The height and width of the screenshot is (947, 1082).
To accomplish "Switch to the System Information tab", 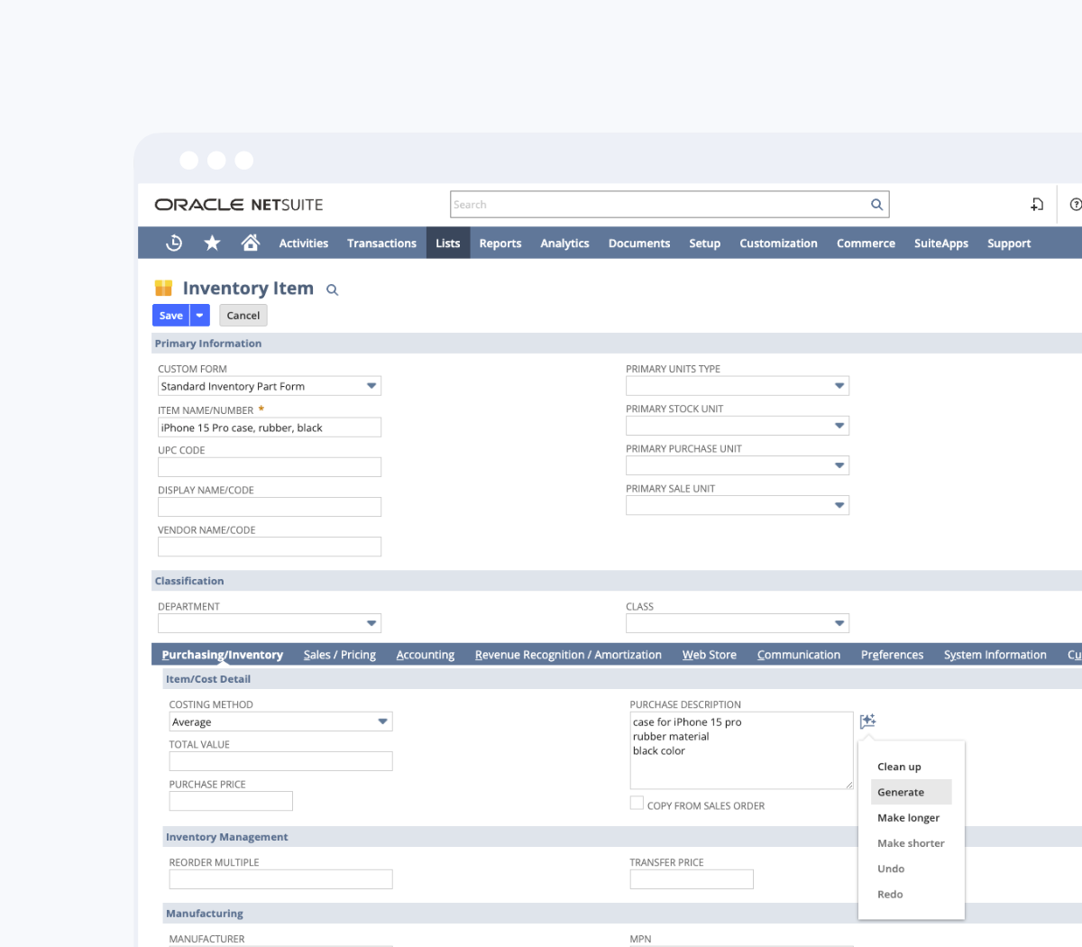I will [995, 655].
